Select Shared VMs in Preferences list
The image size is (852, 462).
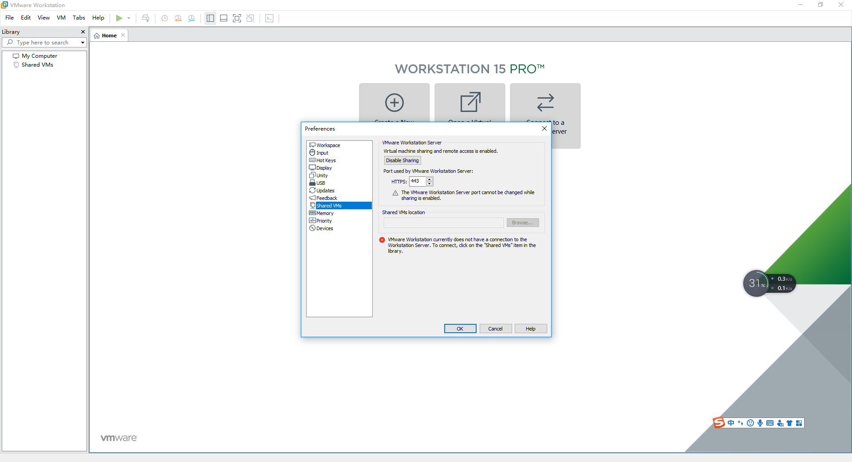(x=339, y=206)
